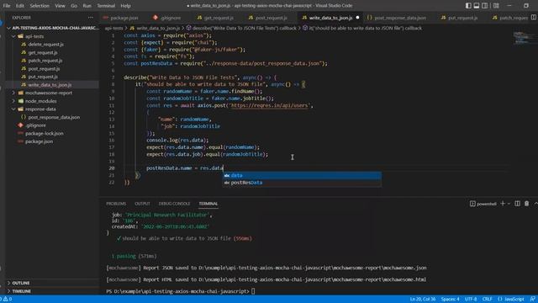This screenshot has height=303, width=538.
Task: Collapse the API-TESTING-AXIOS-MOCHA-CHAI project root
Action: click(x=8, y=28)
